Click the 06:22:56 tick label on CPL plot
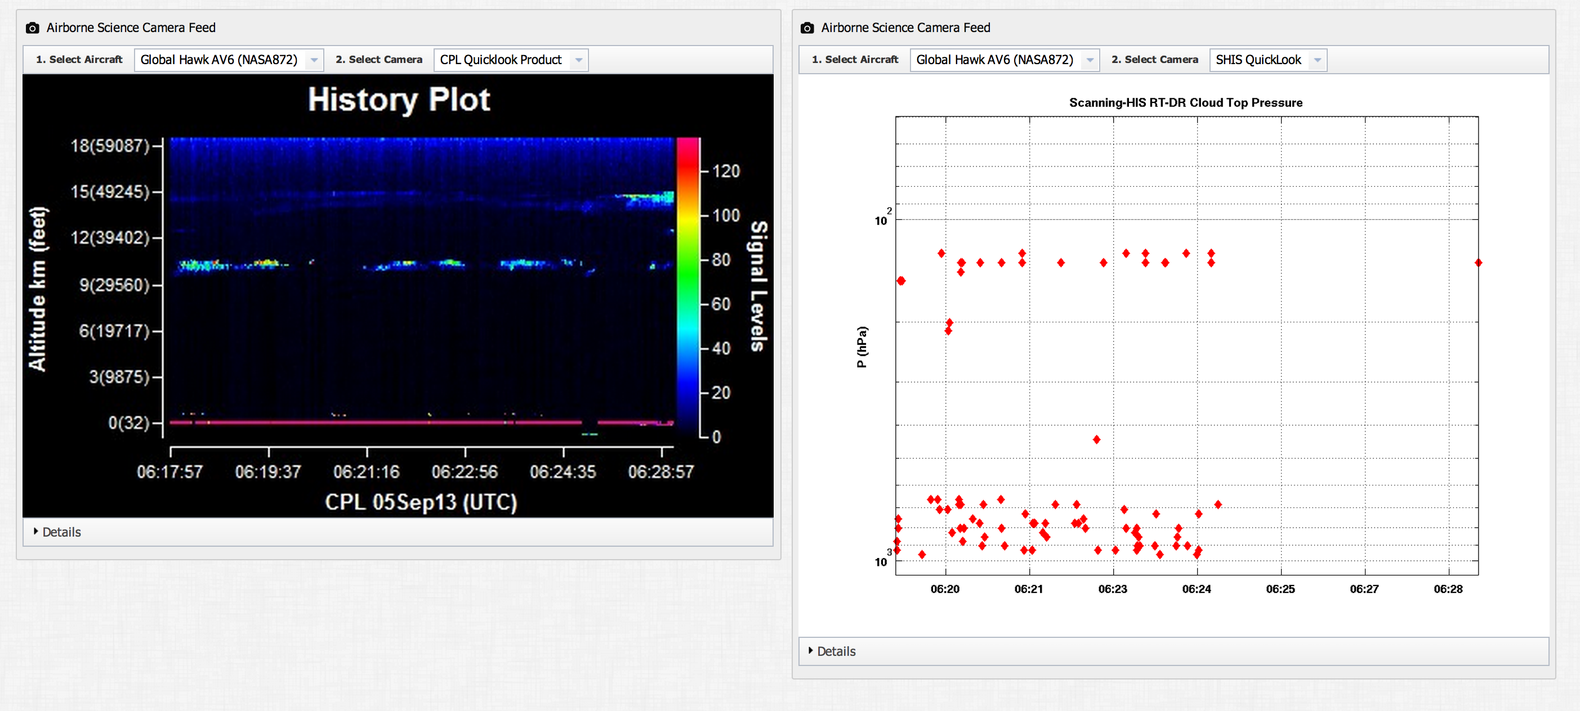1580x711 pixels. click(465, 472)
